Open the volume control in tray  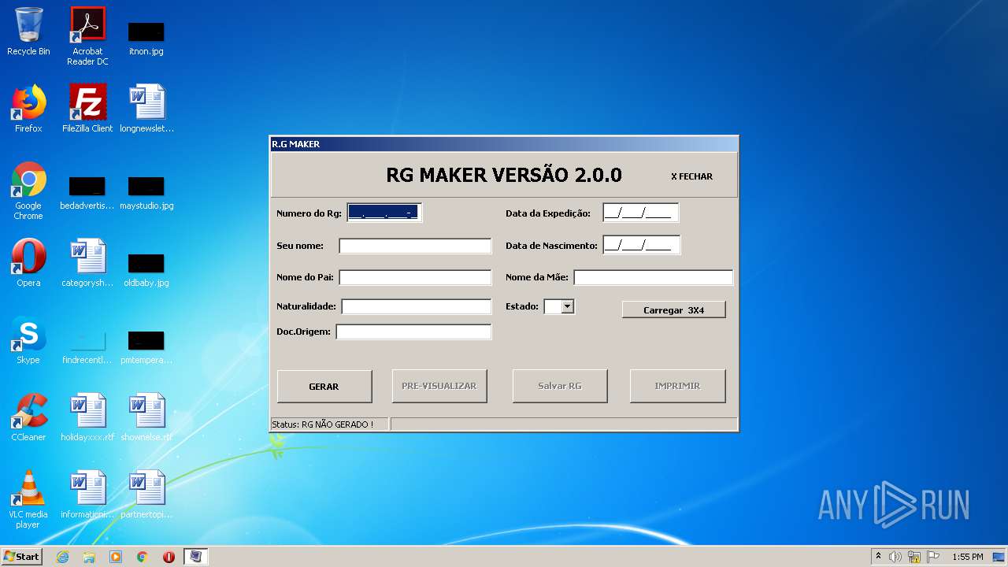coord(895,557)
